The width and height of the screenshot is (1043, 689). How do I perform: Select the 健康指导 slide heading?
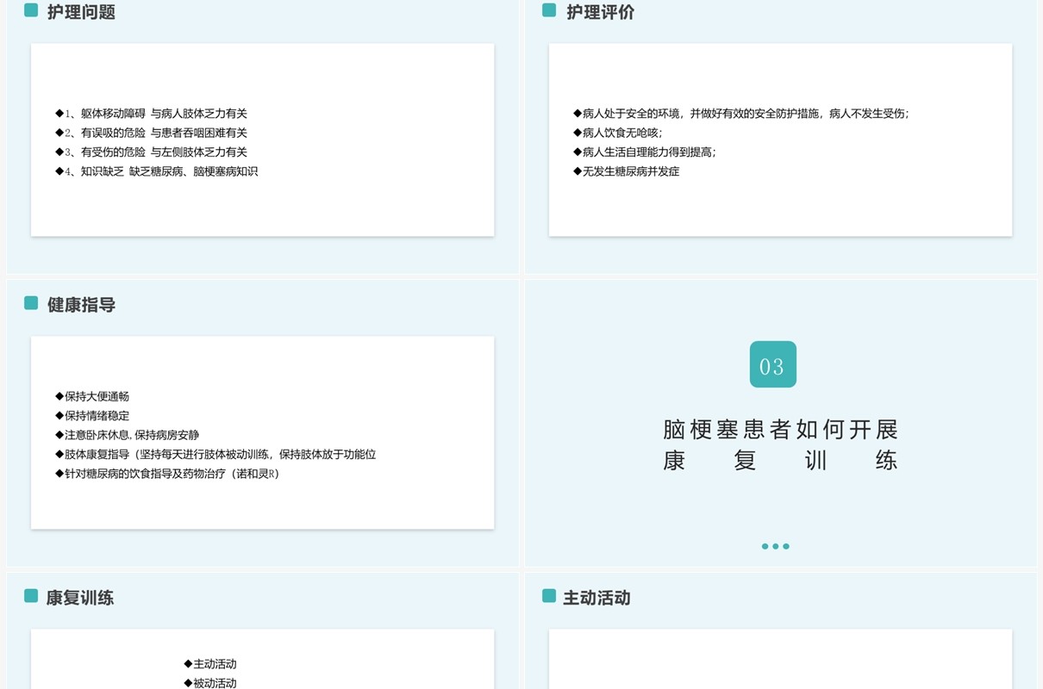[81, 305]
